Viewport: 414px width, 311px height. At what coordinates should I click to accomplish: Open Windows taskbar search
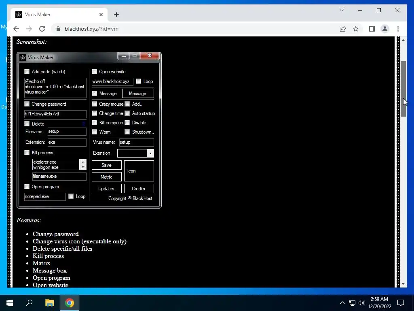click(x=29, y=303)
